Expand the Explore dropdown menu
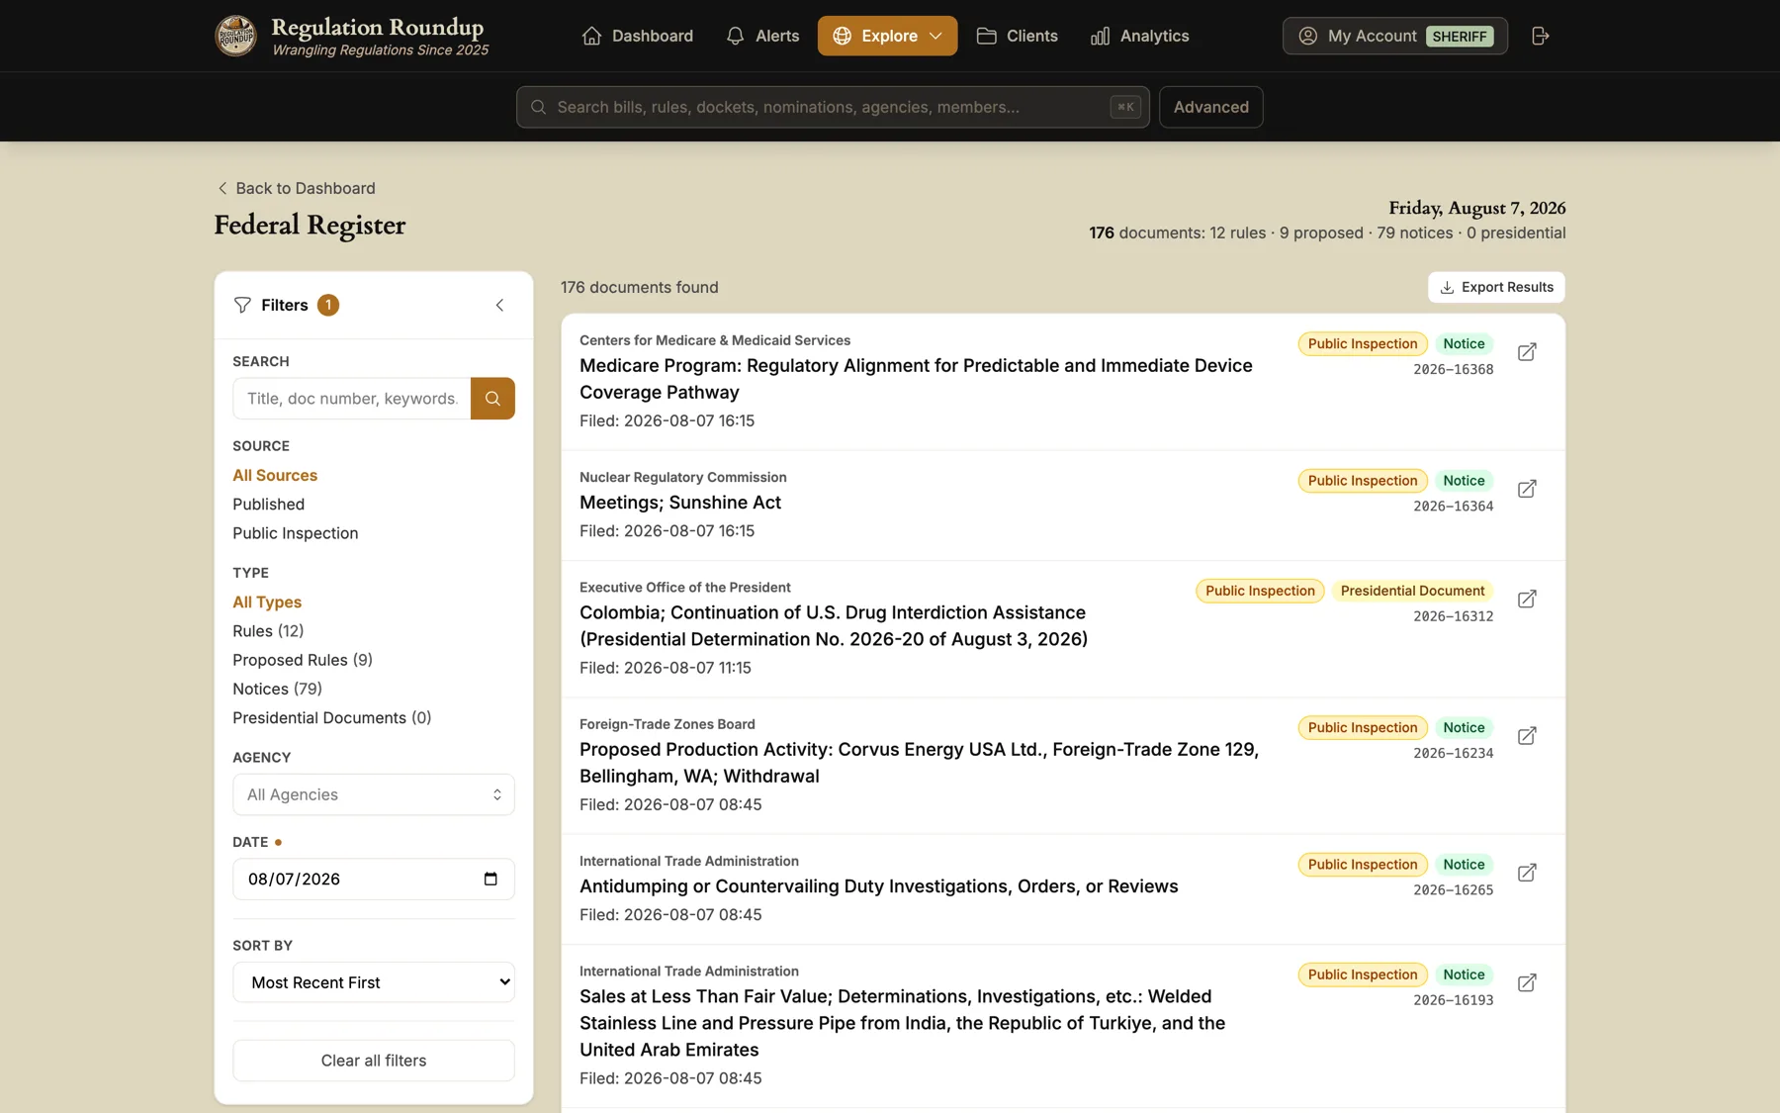1780x1113 pixels. (x=887, y=36)
